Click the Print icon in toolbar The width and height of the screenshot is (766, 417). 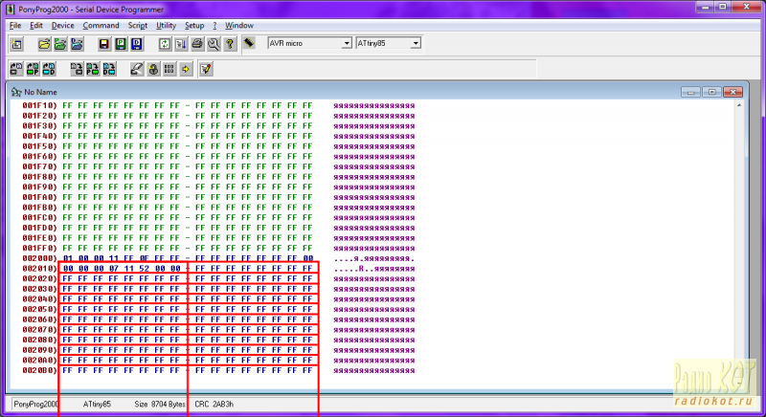coord(197,44)
